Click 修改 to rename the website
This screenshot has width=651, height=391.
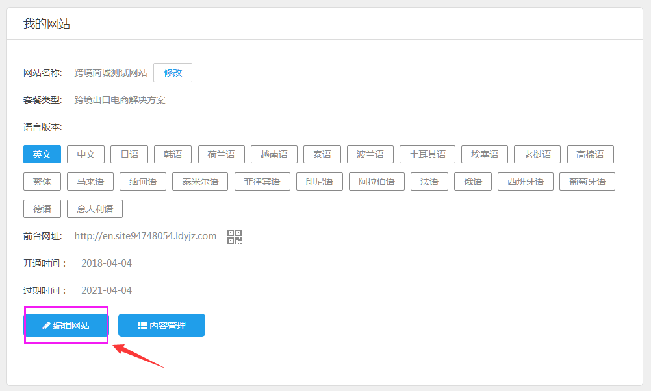point(173,73)
